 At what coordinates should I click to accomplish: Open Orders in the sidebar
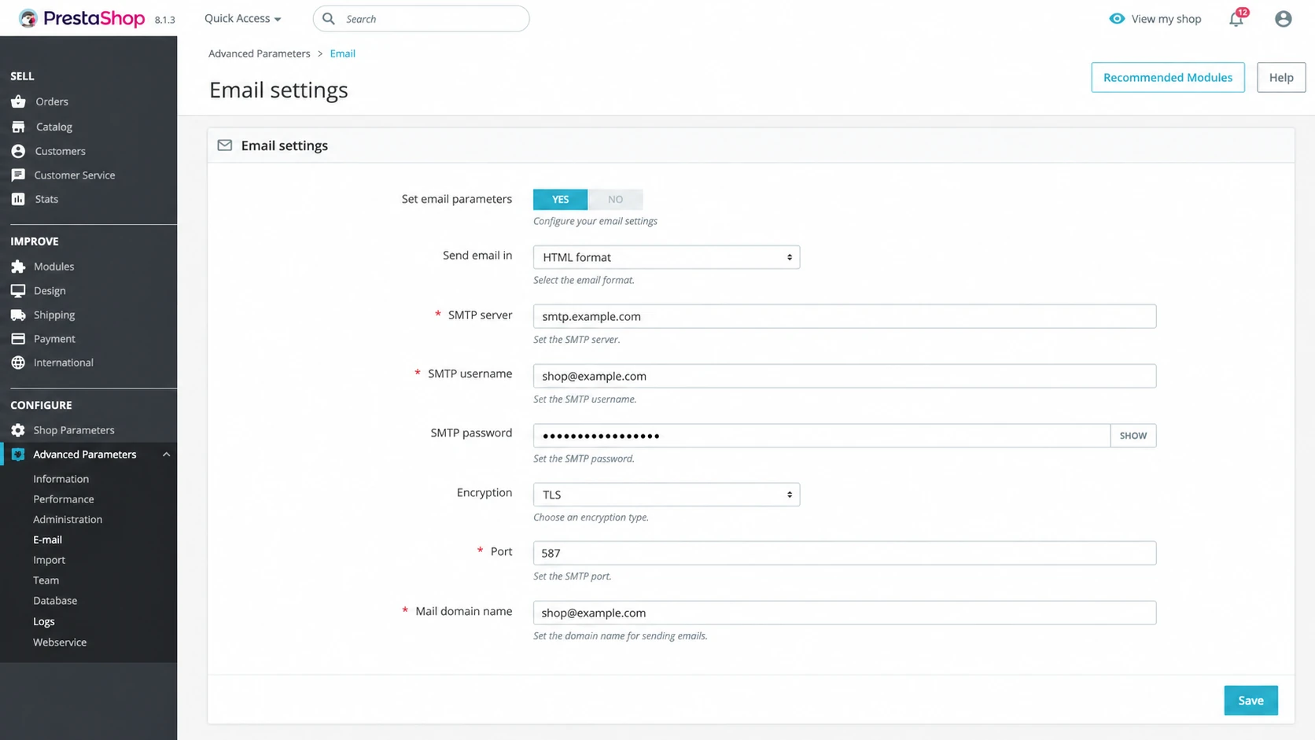tap(51, 101)
